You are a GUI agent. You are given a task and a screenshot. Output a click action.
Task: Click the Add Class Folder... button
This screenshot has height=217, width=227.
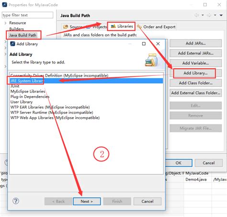tap(195, 83)
